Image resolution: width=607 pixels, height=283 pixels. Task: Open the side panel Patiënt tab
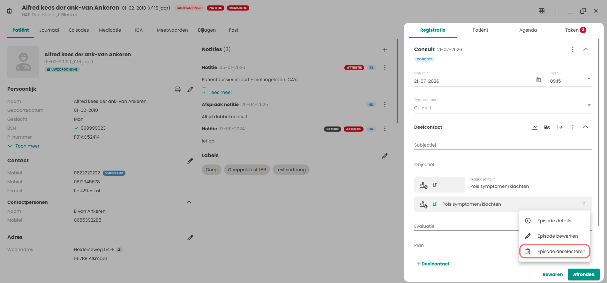[480, 30]
